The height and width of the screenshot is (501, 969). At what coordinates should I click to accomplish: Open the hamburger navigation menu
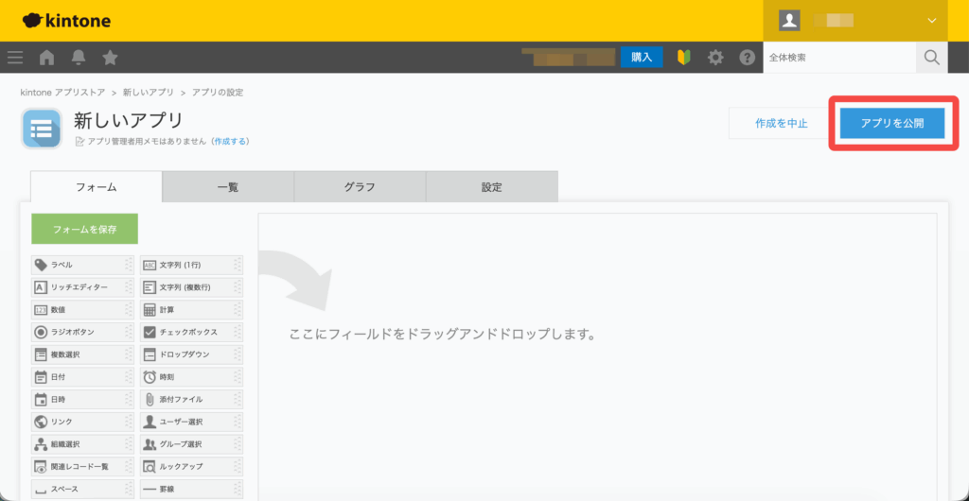click(15, 58)
